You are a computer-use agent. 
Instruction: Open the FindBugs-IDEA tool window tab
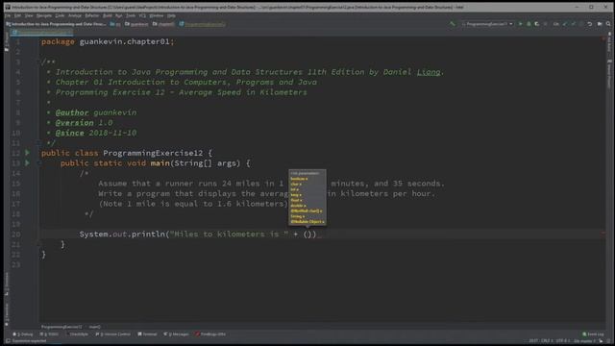pos(211,334)
